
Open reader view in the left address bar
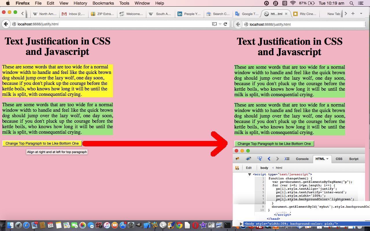[214, 24]
